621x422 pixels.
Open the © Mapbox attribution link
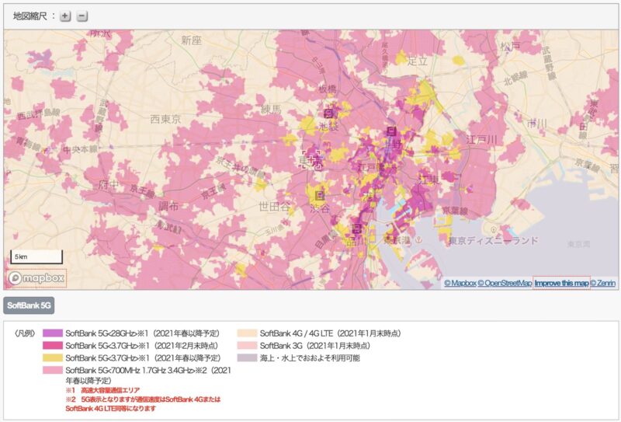(460, 283)
